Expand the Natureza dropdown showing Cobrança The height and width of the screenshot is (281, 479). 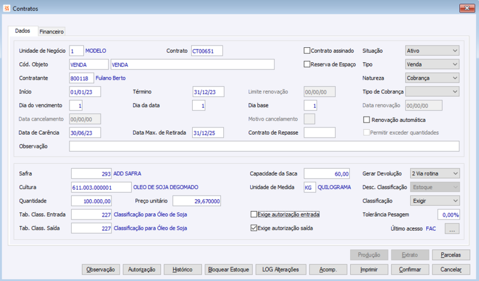tap(432, 78)
